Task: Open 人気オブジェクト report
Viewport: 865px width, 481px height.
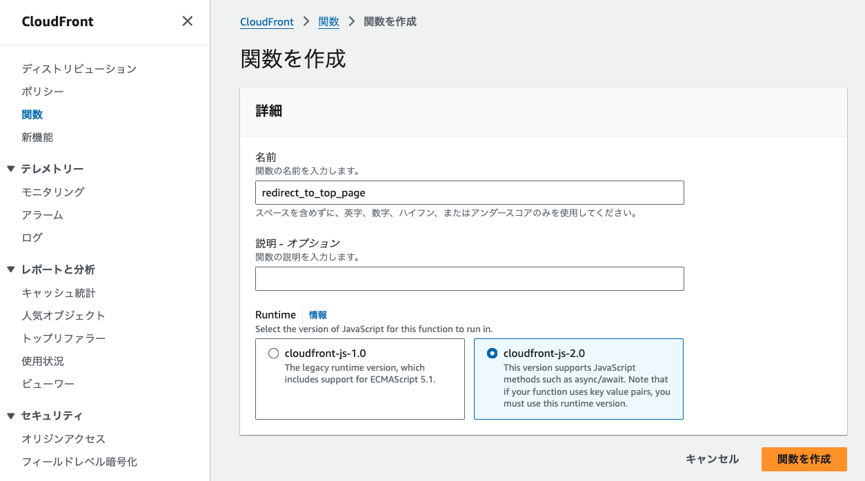Action: click(63, 316)
